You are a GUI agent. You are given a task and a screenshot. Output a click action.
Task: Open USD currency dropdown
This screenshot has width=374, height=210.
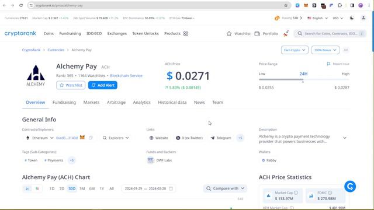tap(338, 18)
